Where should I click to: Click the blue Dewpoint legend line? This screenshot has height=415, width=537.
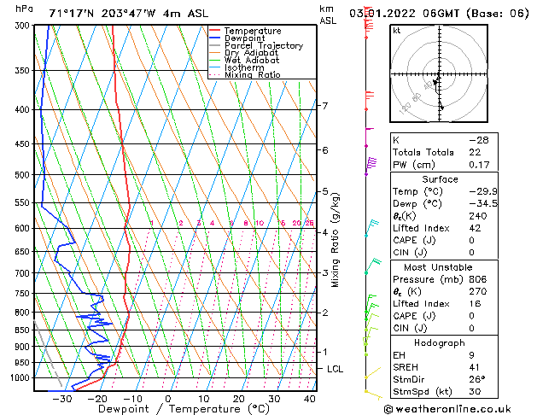pos(214,38)
